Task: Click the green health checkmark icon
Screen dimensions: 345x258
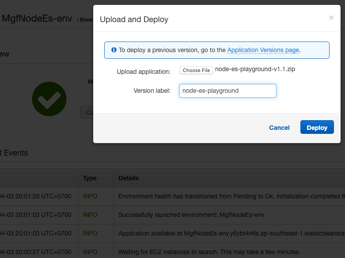Action: 49,99
